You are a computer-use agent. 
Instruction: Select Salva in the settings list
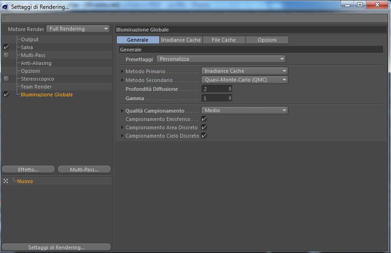pyautogui.click(x=27, y=47)
